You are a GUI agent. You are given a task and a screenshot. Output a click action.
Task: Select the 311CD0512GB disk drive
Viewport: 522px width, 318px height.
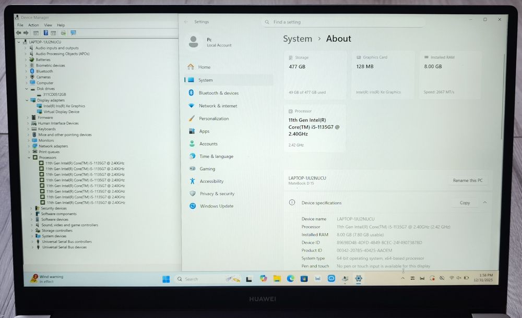click(x=54, y=94)
